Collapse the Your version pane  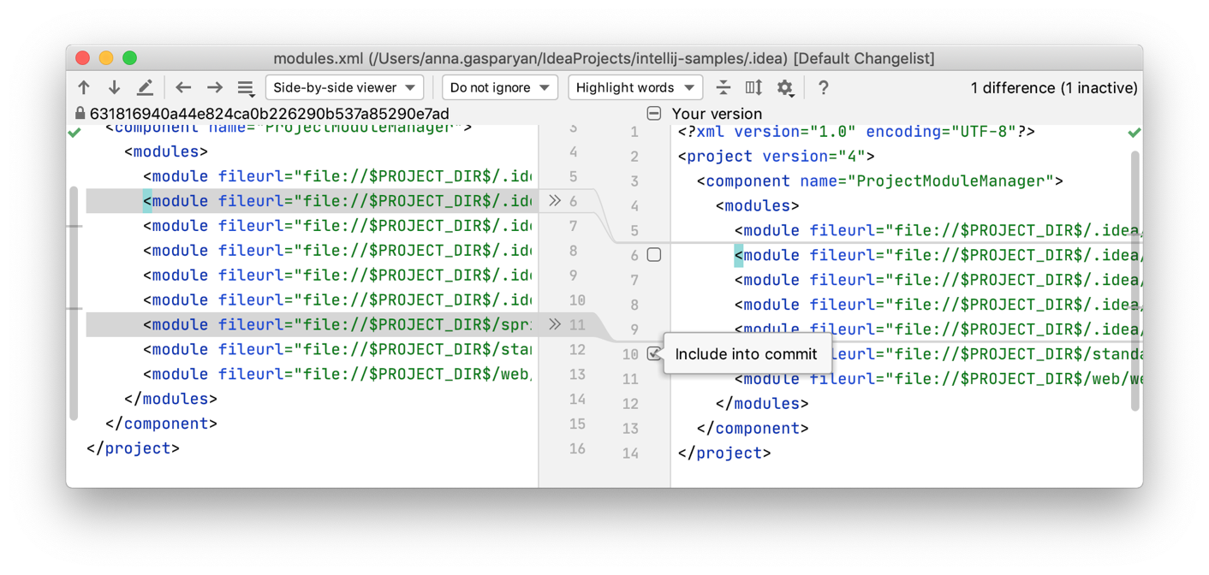653,113
